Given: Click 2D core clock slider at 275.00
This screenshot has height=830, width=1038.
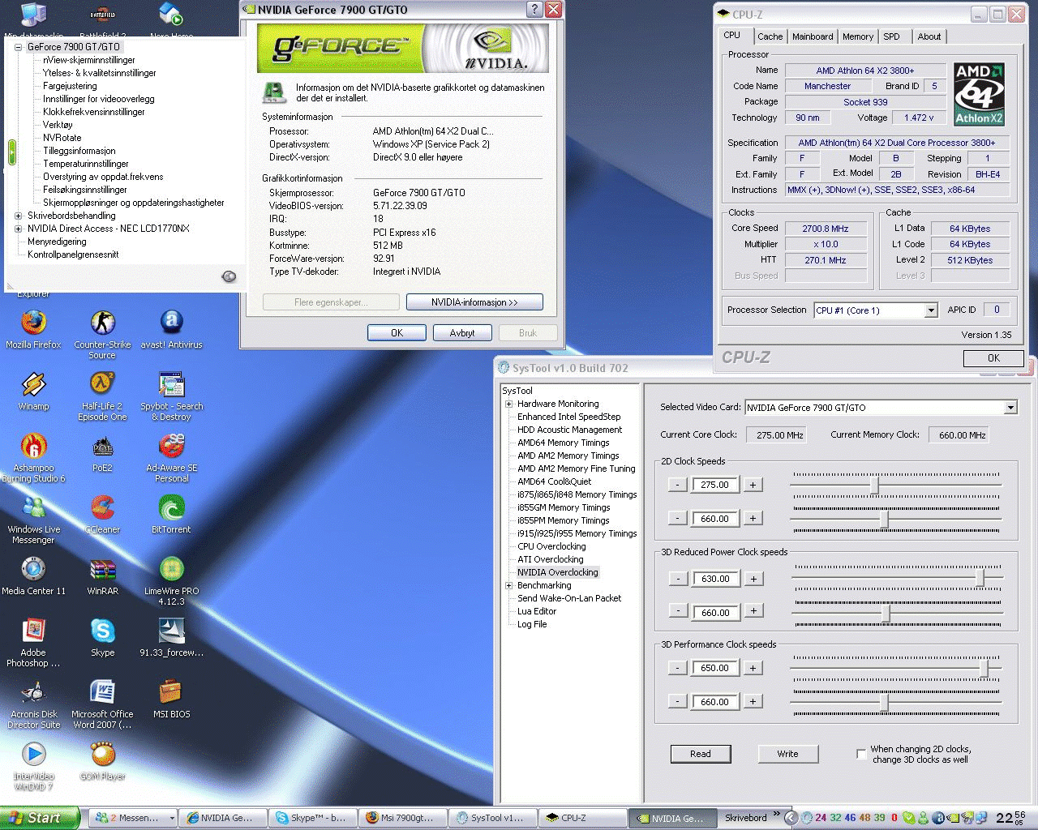Looking at the screenshot, I should [x=874, y=485].
